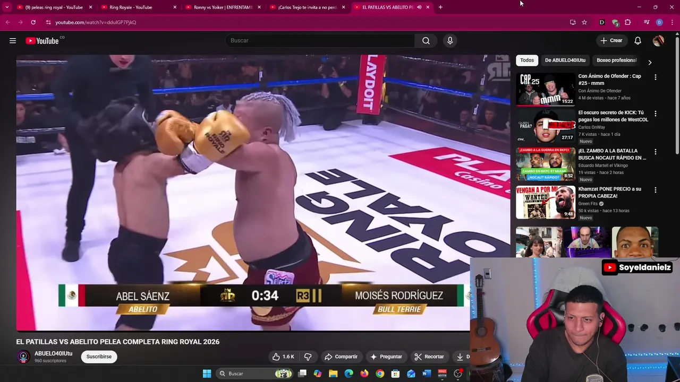Open the Chrome extensions puzzle icon
The image size is (680, 382).
click(628, 22)
